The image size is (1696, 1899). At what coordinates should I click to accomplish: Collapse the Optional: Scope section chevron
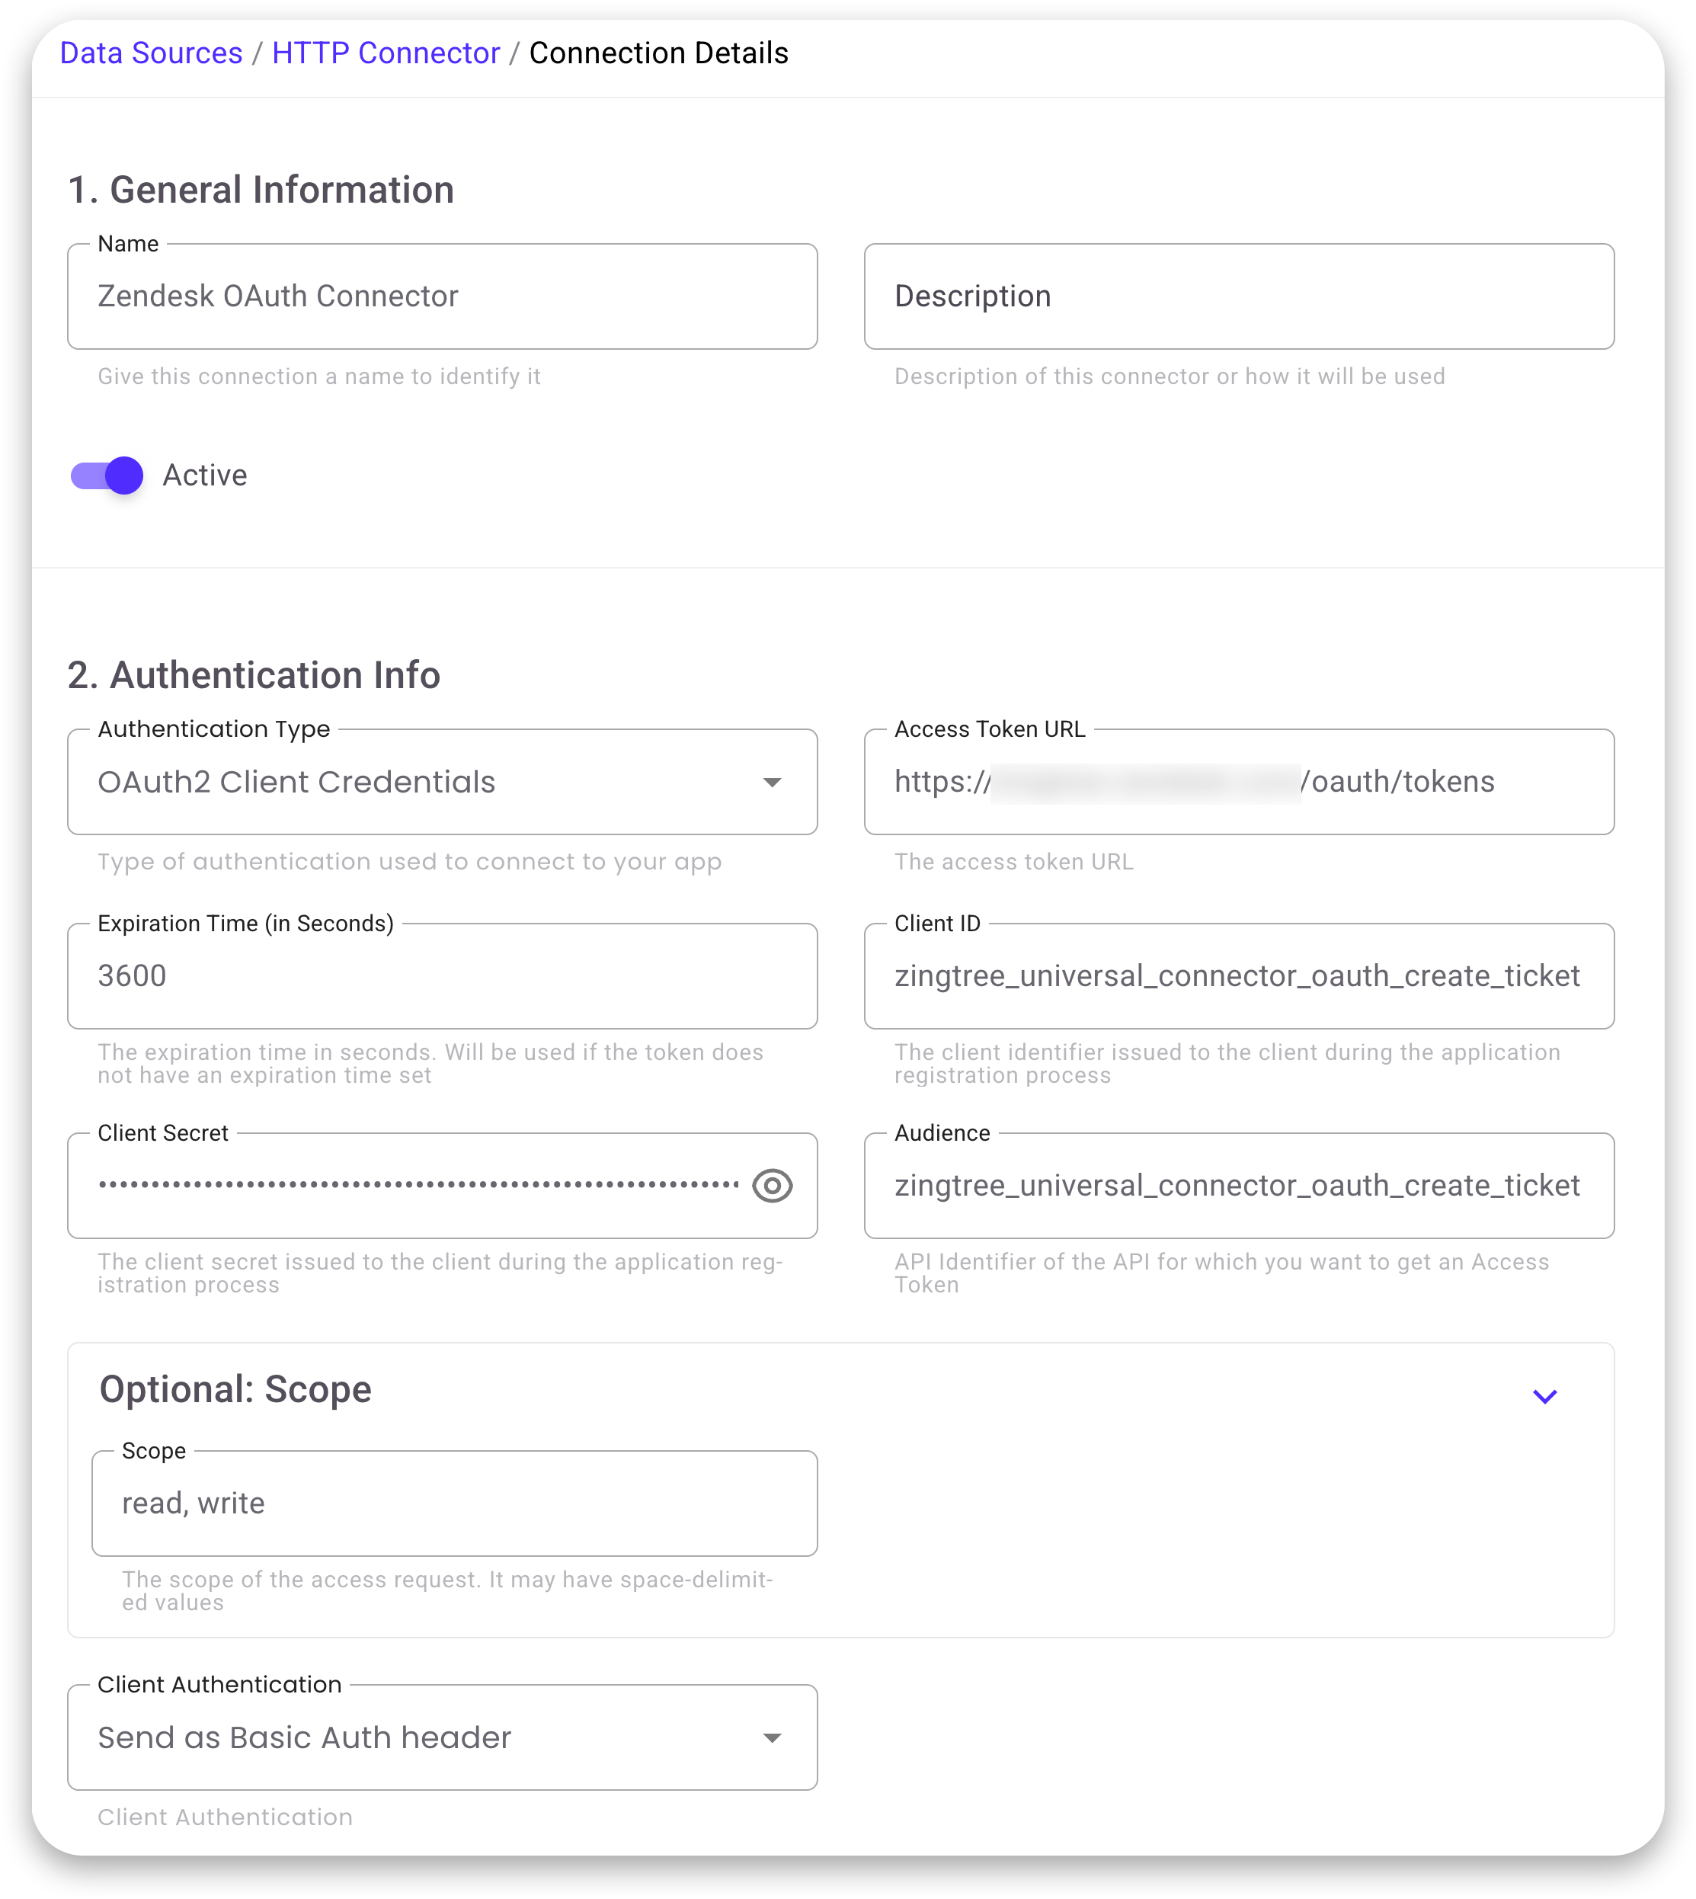click(1544, 1396)
